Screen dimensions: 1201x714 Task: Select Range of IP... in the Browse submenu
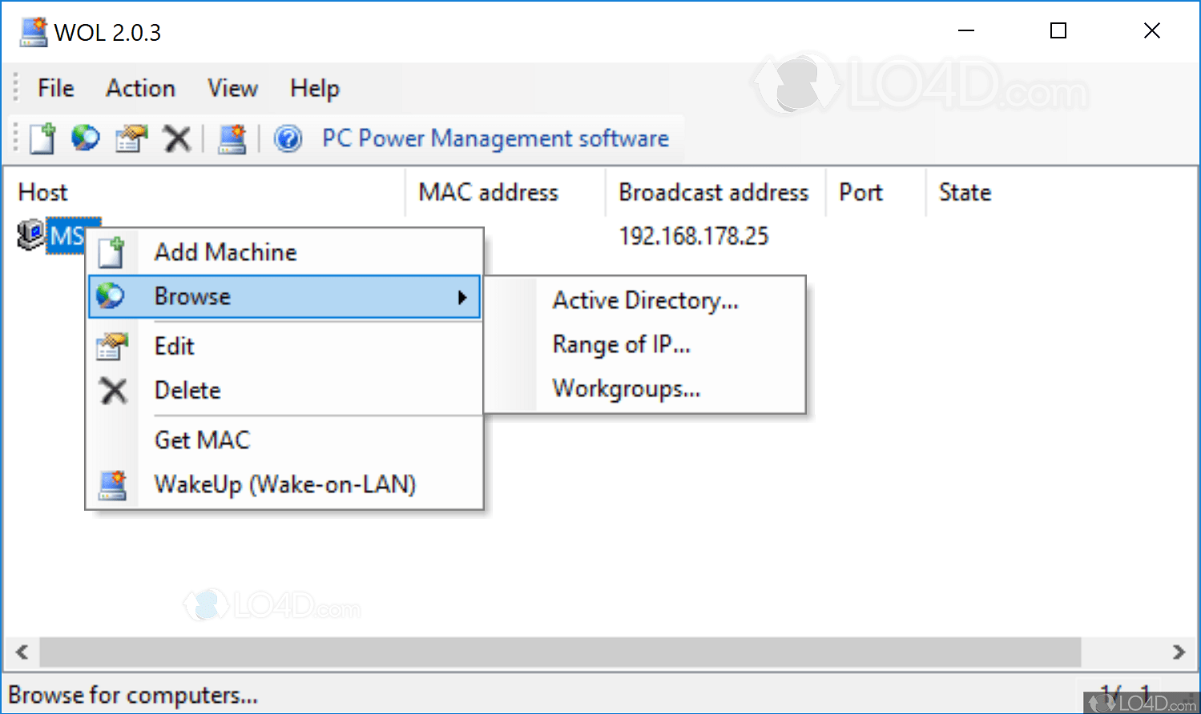click(x=645, y=344)
